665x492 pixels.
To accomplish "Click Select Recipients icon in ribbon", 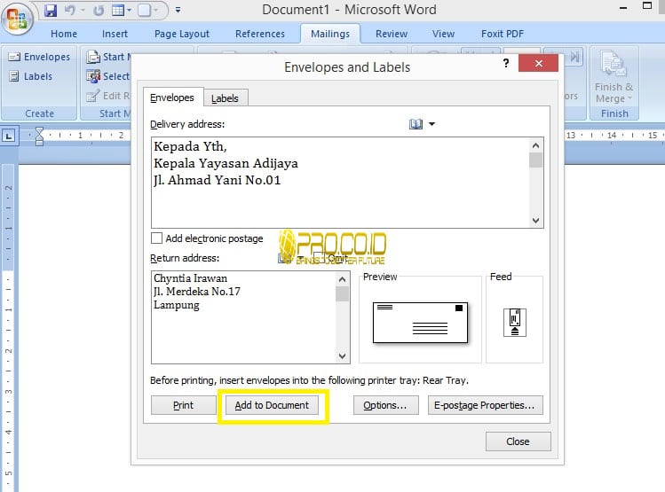I will point(93,76).
